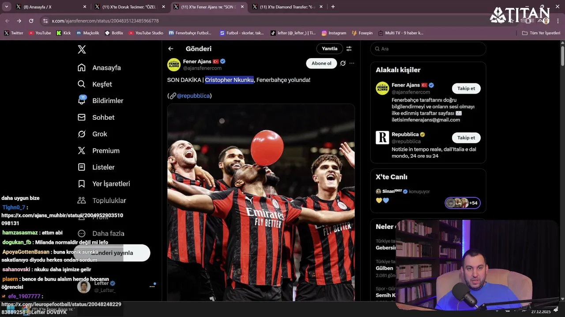Open Repubblica profile avatar
The image size is (565, 317).
(382, 137)
